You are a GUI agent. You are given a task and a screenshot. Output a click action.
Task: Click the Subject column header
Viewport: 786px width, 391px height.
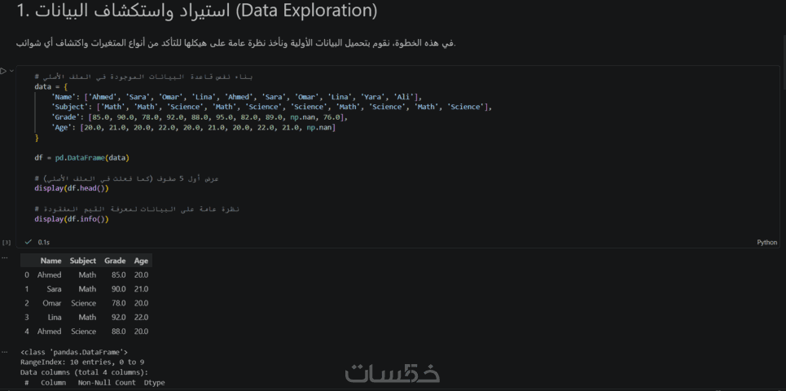(x=82, y=261)
